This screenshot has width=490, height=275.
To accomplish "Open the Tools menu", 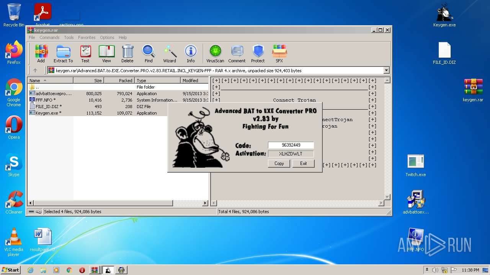I will 69,37.
